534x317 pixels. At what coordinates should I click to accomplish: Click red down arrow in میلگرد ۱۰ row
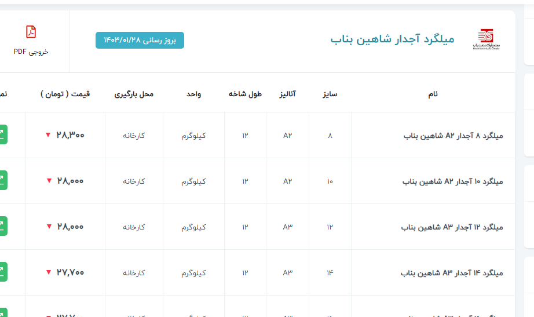[x=49, y=181]
